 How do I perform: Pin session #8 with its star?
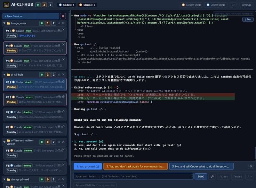(59, 60)
